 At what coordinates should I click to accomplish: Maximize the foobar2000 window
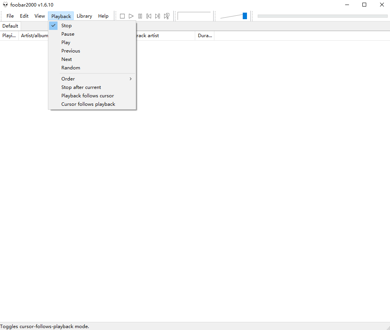[x=364, y=5]
